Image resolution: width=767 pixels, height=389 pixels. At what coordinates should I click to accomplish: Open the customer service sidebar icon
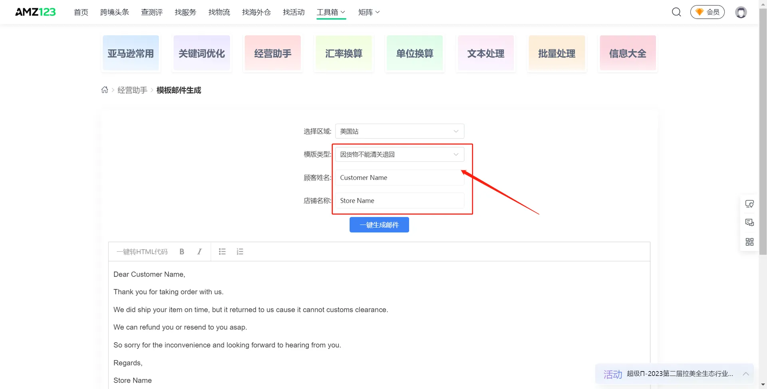click(x=749, y=204)
